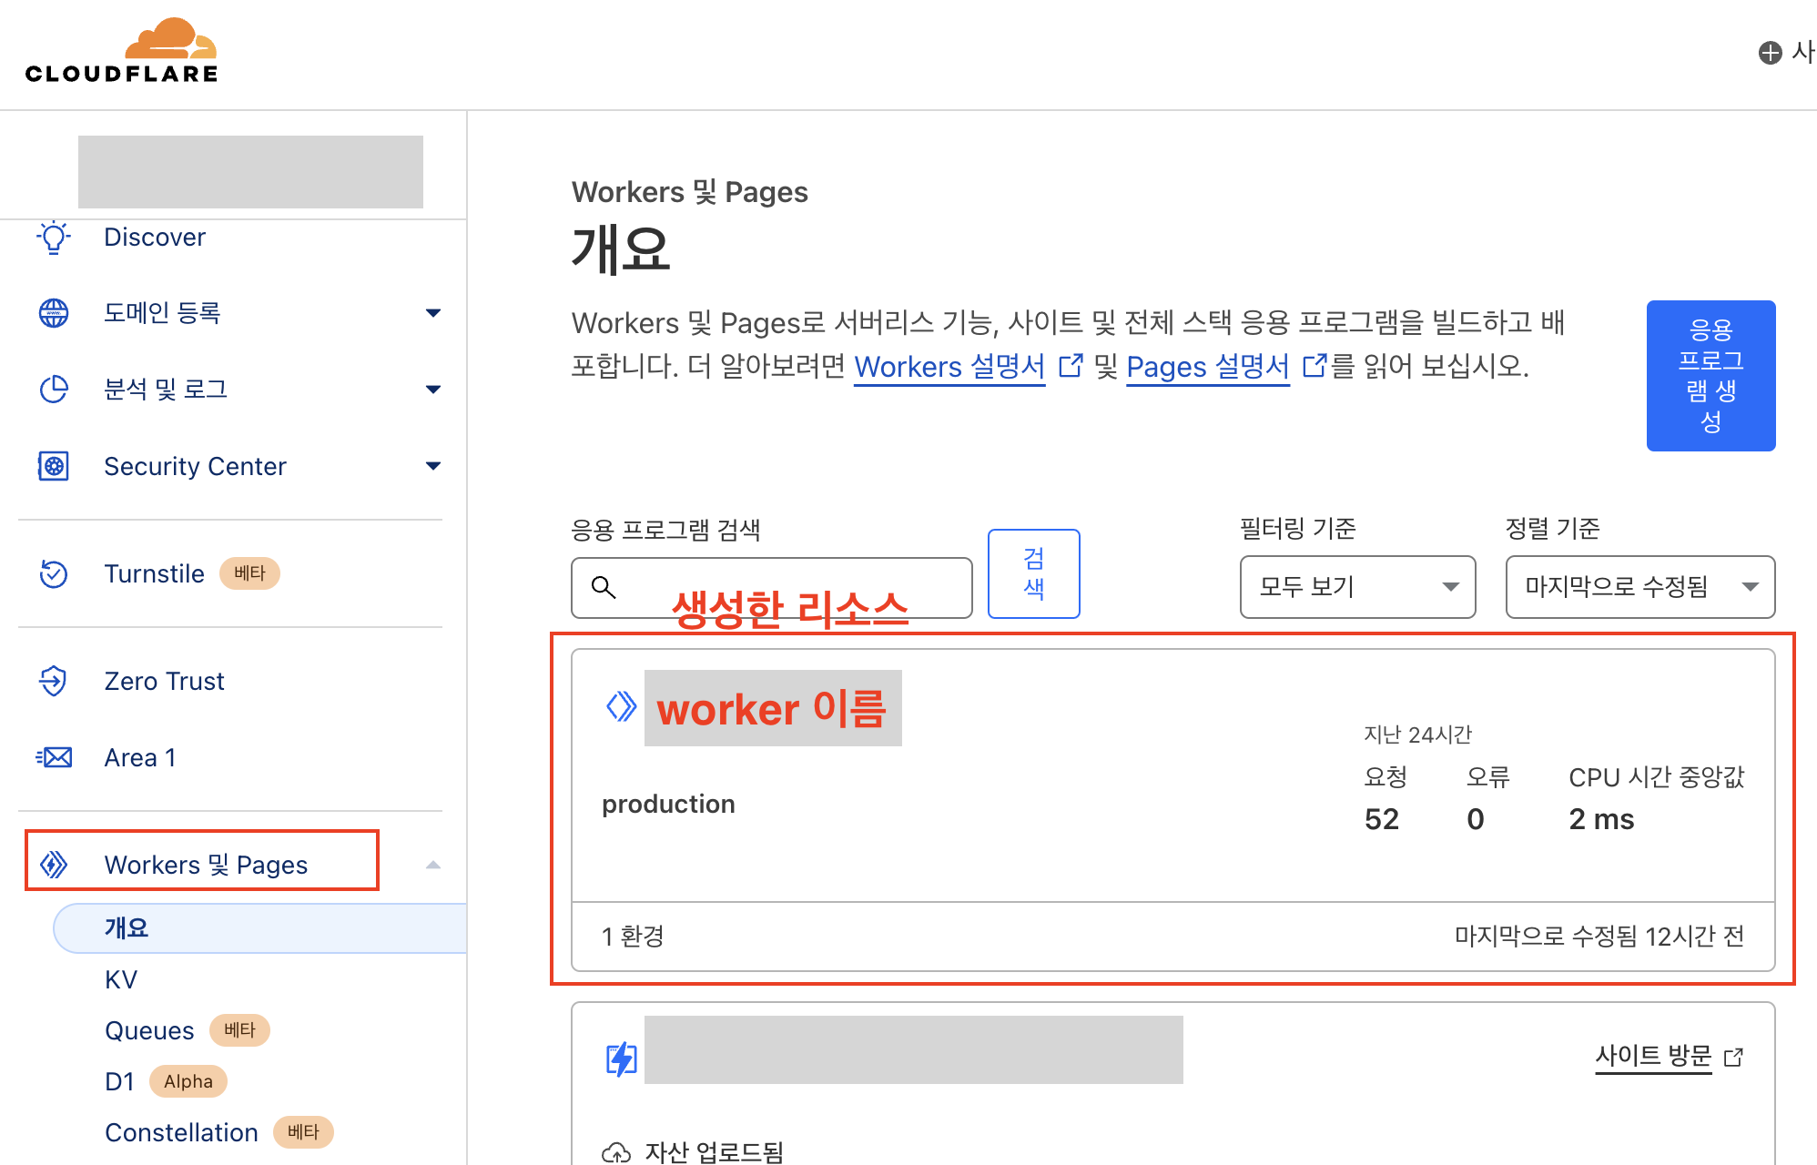Click the plus circle icon at top right
1817x1165 pixels.
click(x=1770, y=53)
